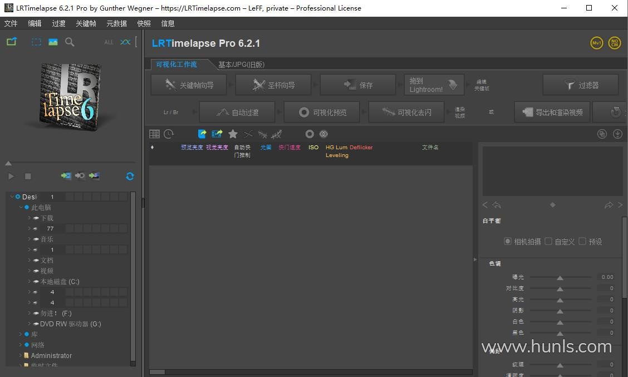Screen dimensions: 628x377
Task: Click the copy circle icon at right
Action: (602, 134)
